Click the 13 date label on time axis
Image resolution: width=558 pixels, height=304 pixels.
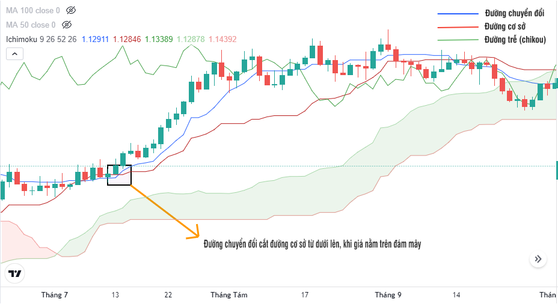coord(115,295)
